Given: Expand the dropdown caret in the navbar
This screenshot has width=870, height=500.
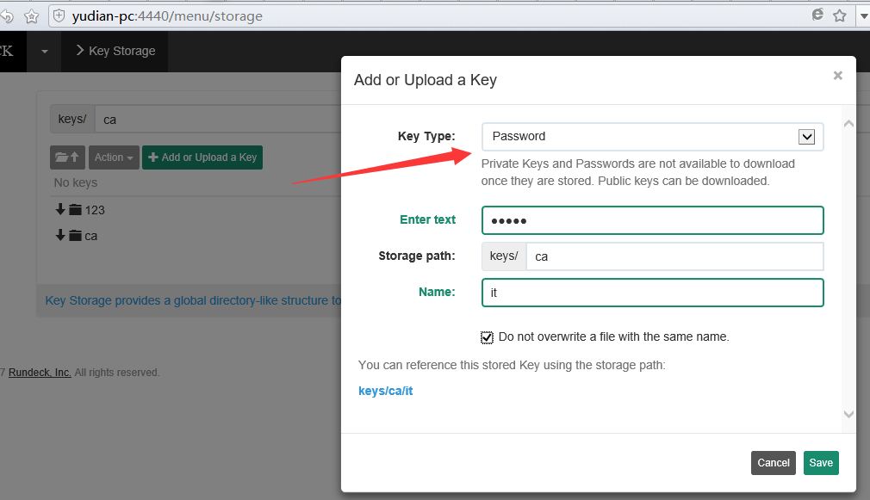Looking at the screenshot, I should click(x=44, y=52).
